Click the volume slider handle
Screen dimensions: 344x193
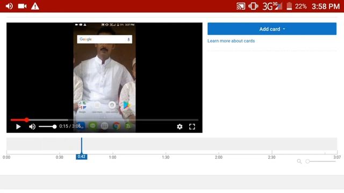(x=54, y=127)
